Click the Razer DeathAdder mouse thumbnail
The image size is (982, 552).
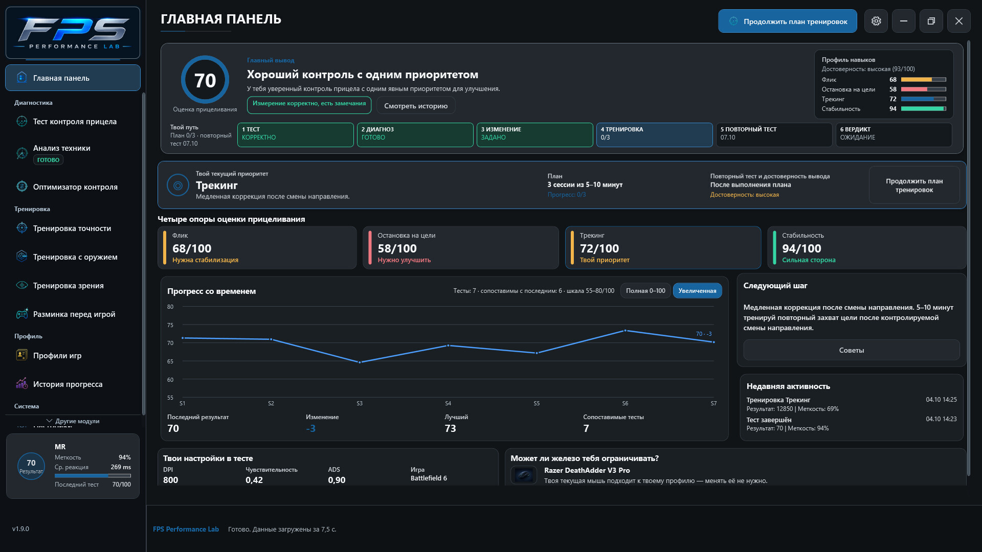pos(524,476)
